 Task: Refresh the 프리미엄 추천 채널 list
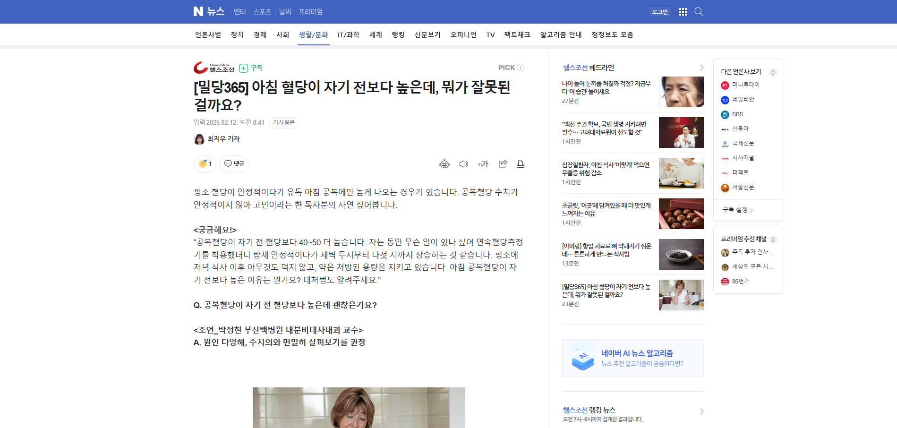pyautogui.click(x=773, y=240)
